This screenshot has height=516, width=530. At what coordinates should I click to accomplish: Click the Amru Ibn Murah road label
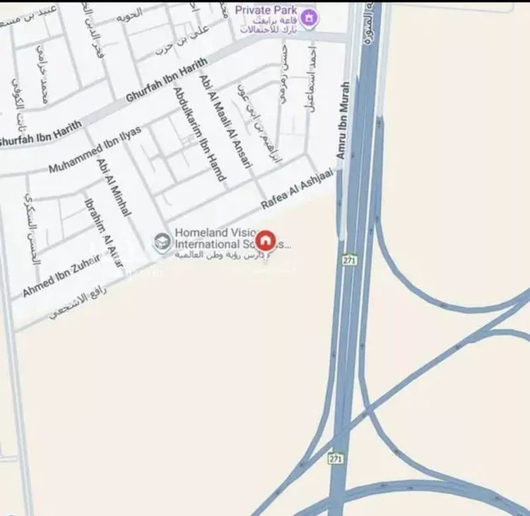[343, 120]
